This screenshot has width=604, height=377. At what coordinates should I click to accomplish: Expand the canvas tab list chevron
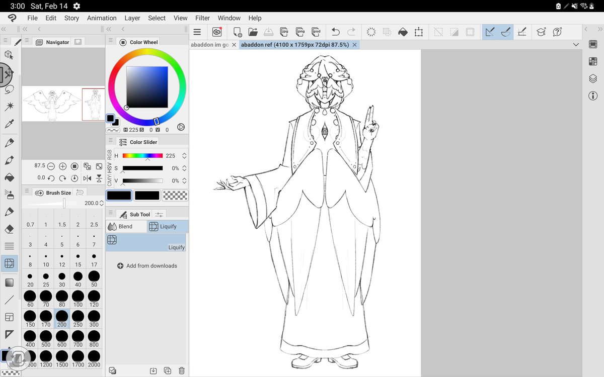(576, 45)
